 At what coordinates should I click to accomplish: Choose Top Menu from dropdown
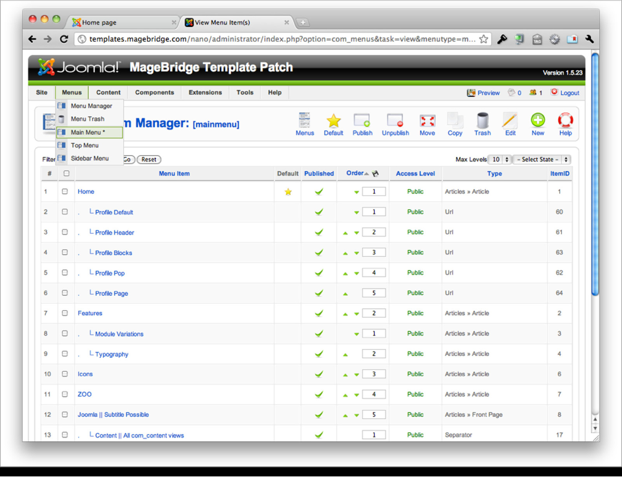tap(90, 145)
